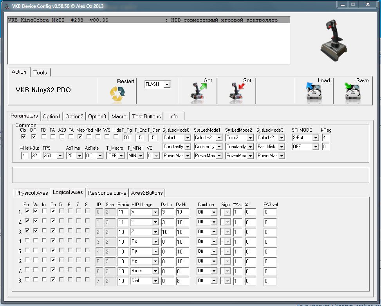381x306 pixels.
Task: Enable the TB checkbox
Action: click(44, 137)
